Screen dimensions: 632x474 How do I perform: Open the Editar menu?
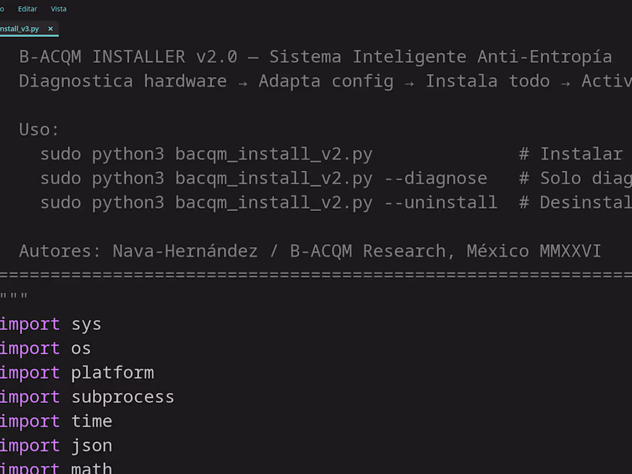28,9
